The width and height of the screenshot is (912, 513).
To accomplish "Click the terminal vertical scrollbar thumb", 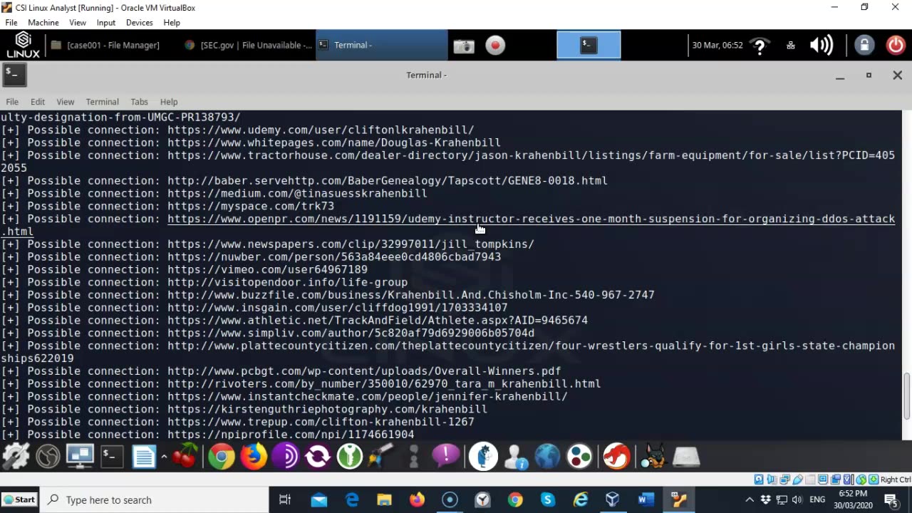I will pyautogui.click(x=907, y=396).
